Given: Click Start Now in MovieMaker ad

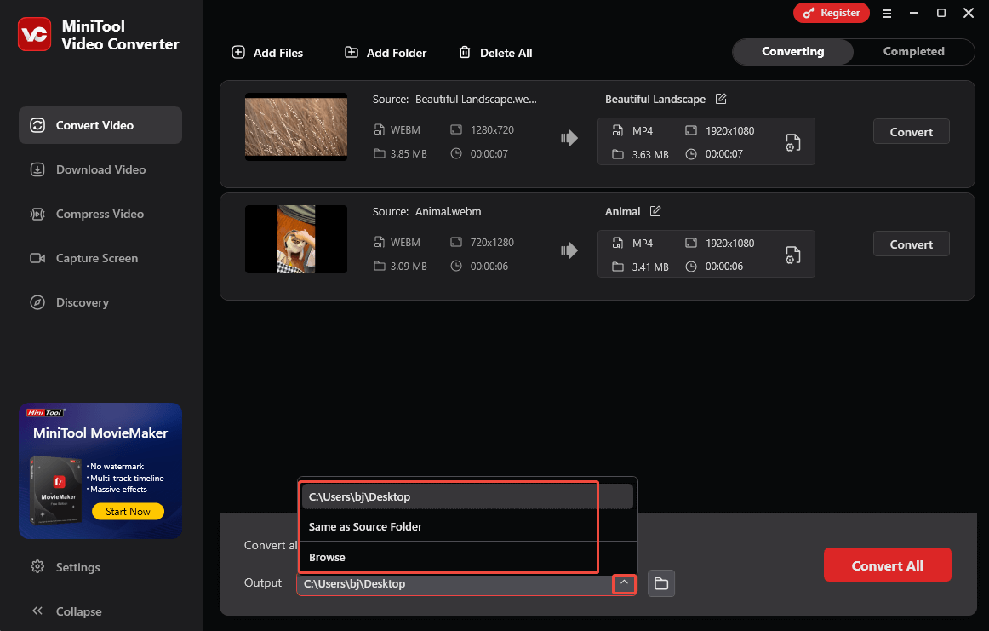Looking at the screenshot, I should (x=128, y=511).
